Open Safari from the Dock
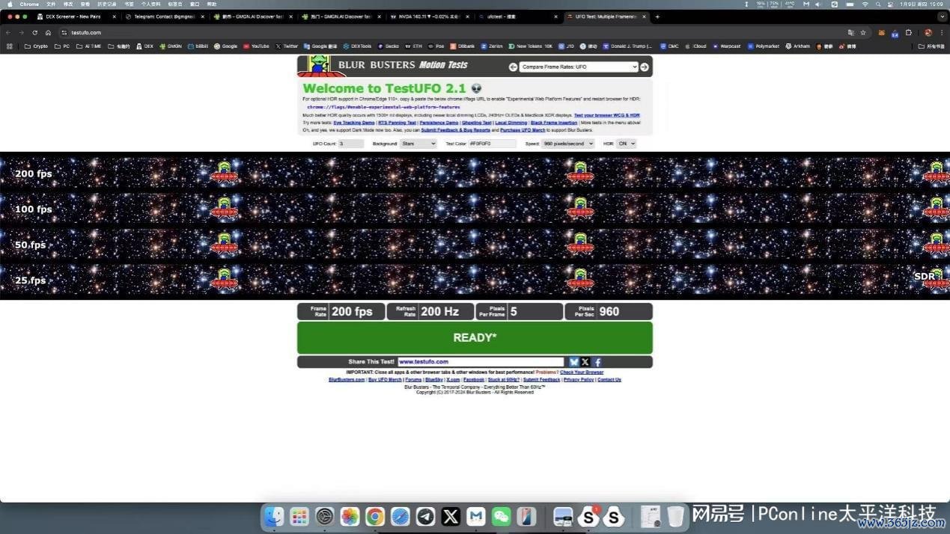Viewport: 950px width, 534px height. point(401,516)
